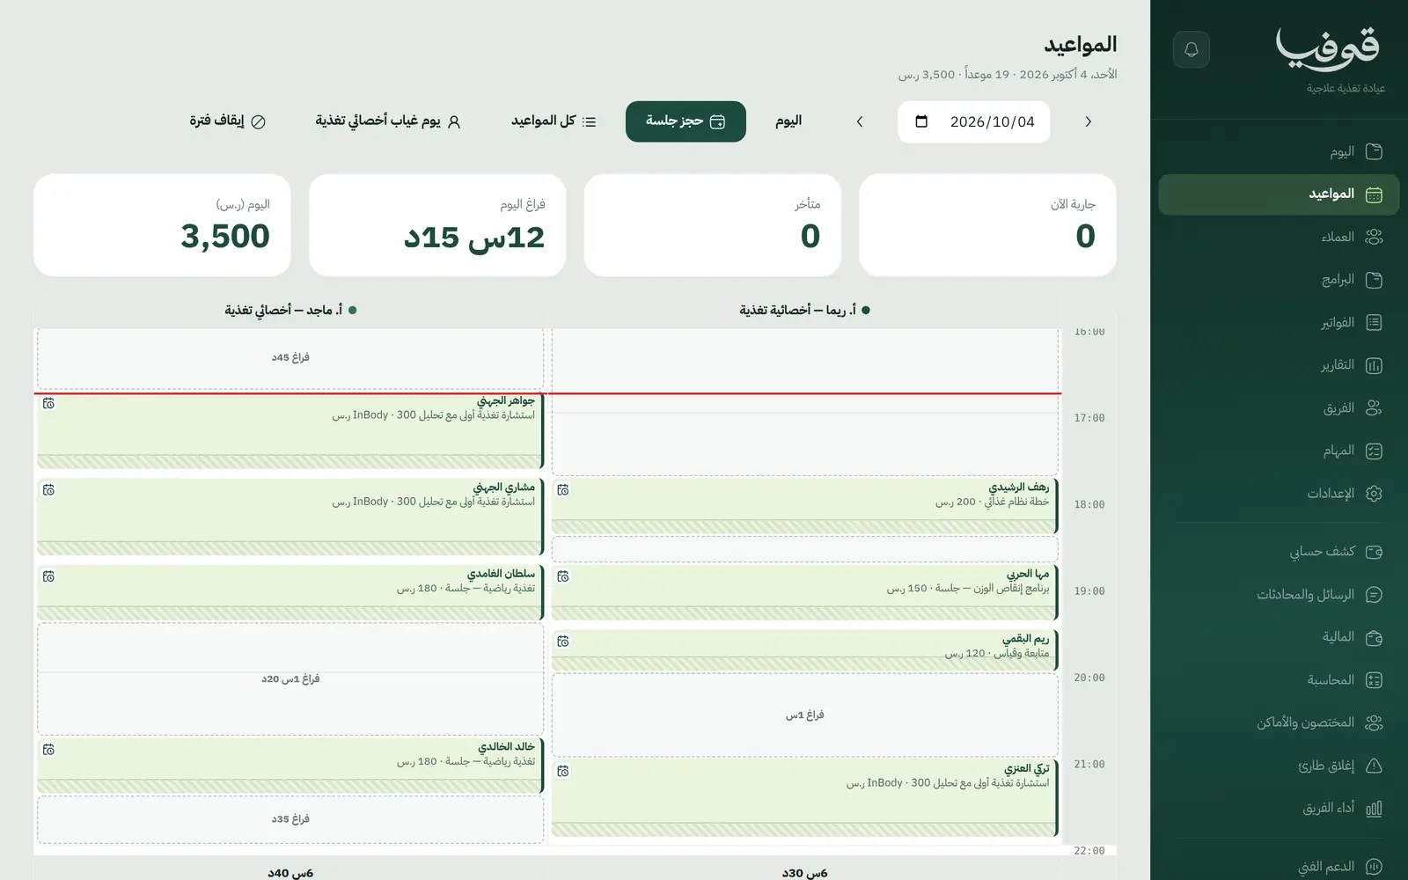This screenshot has height=880, width=1408.
Task: Open الدعم الفني in the sidebar
Action: (1279, 867)
